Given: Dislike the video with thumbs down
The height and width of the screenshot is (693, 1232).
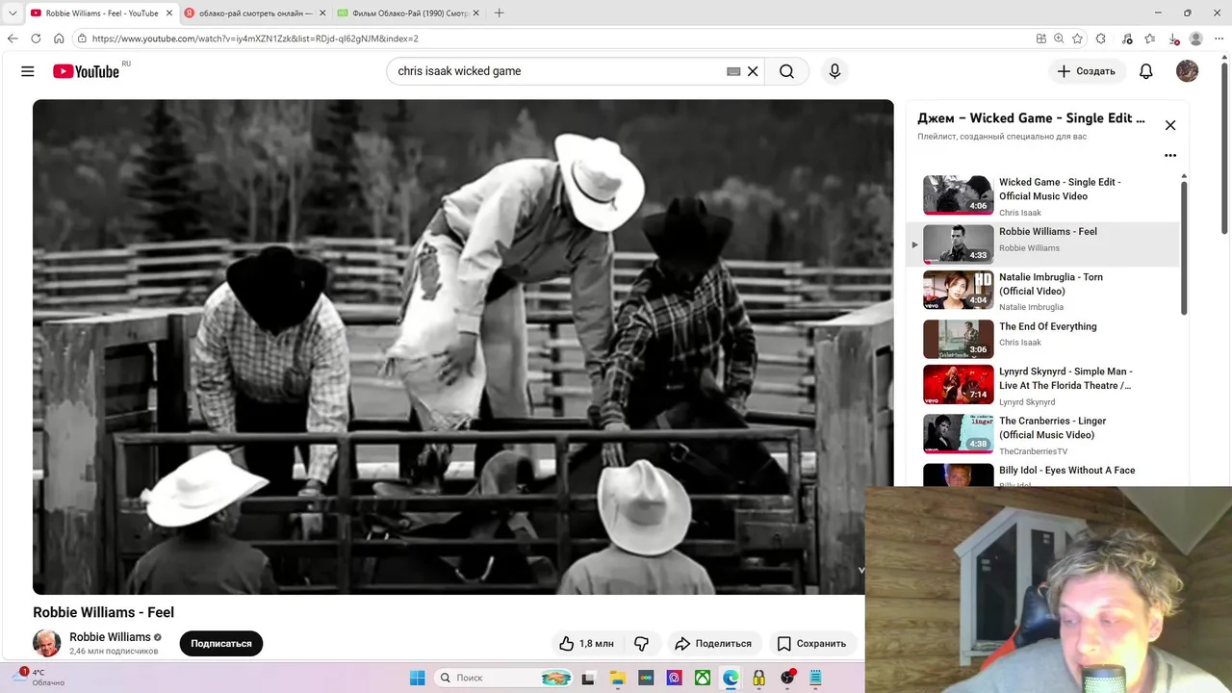Looking at the screenshot, I should click(x=641, y=643).
